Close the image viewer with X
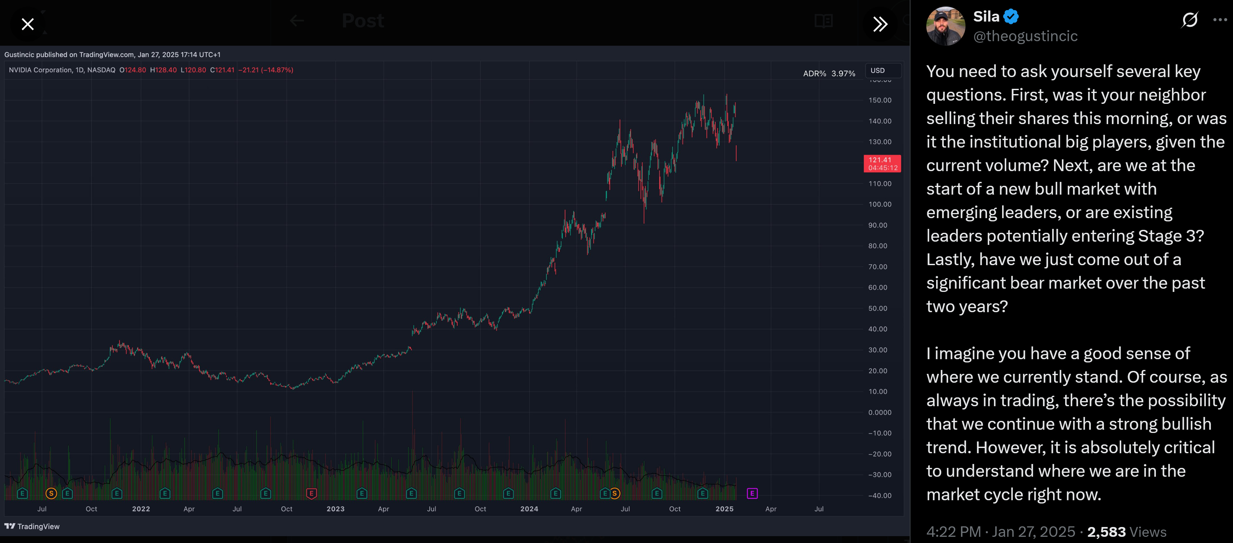1233x543 pixels. [x=28, y=24]
